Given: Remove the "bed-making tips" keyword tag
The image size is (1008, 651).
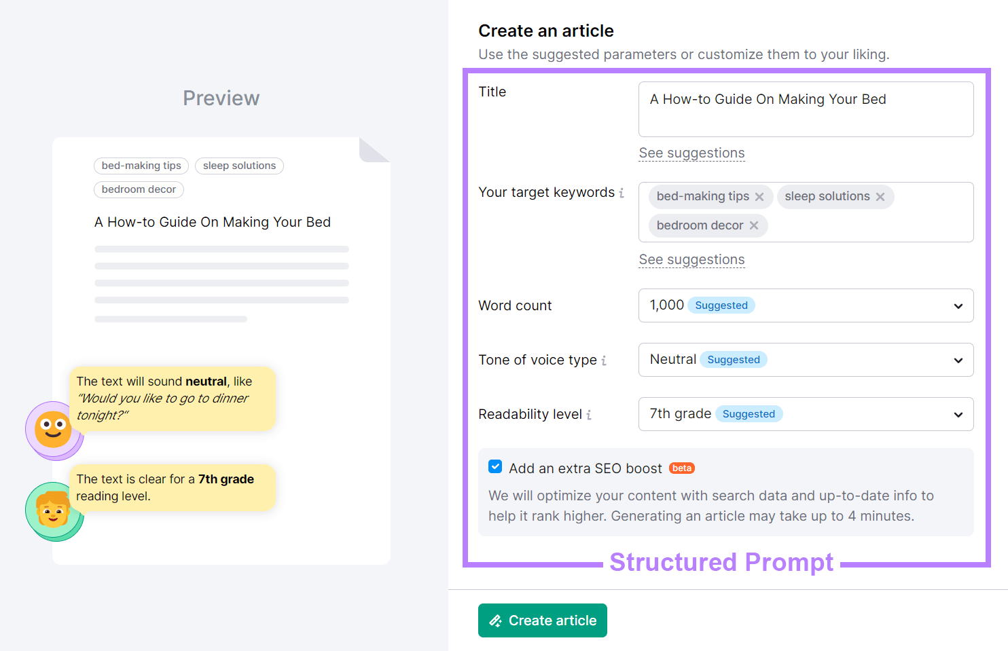Looking at the screenshot, I should (x=759, y=196).
